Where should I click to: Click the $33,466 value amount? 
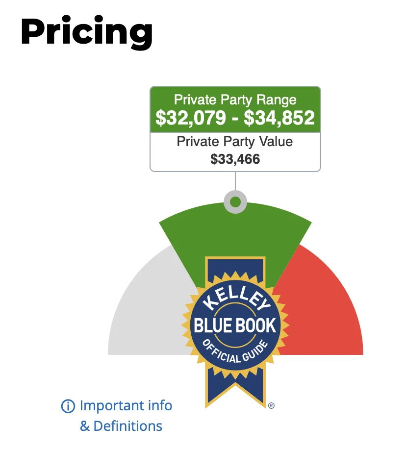235,159
